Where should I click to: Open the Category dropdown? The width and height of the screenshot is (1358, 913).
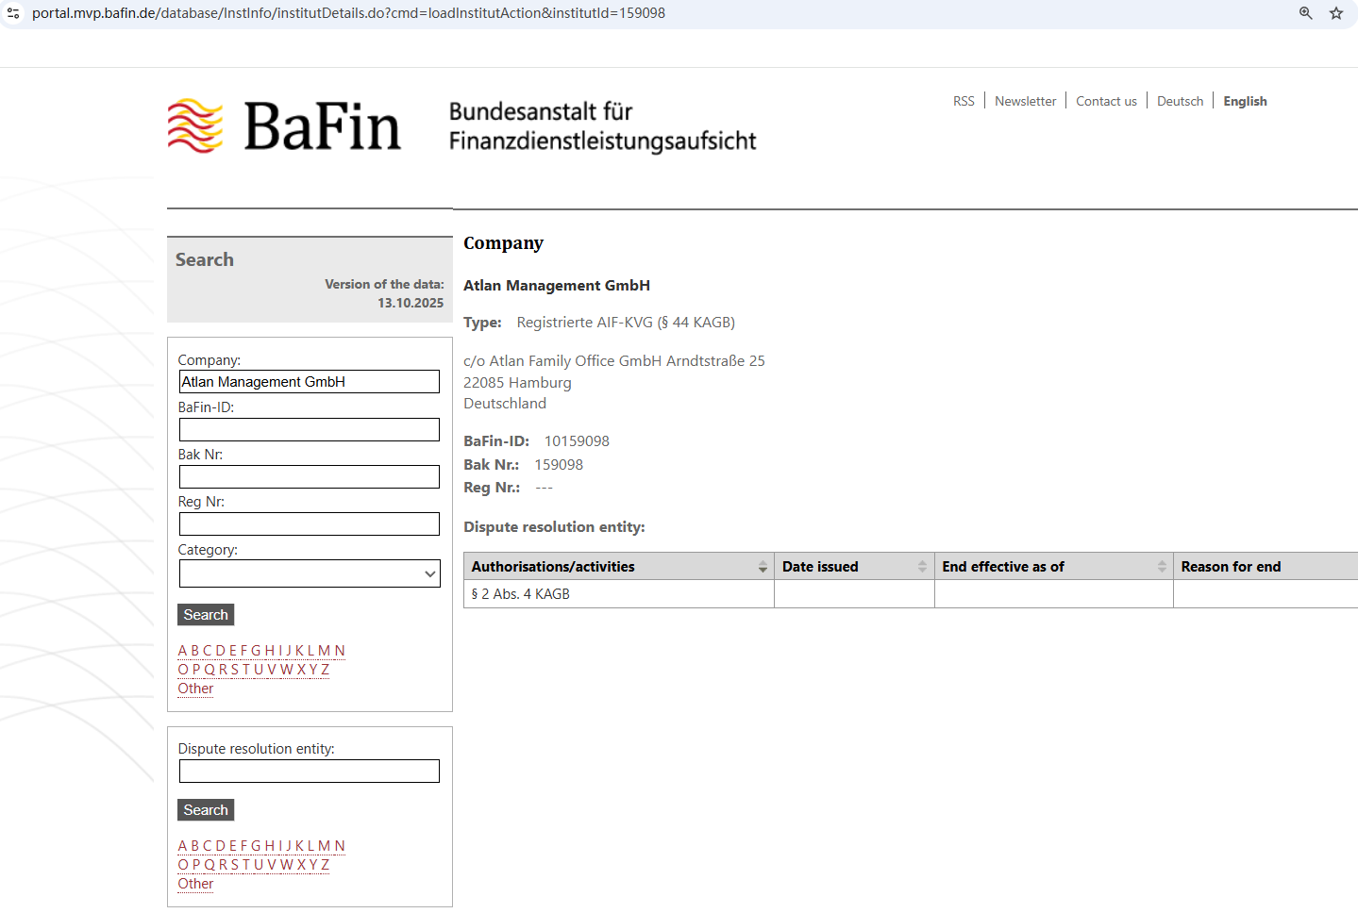point(310,573)
